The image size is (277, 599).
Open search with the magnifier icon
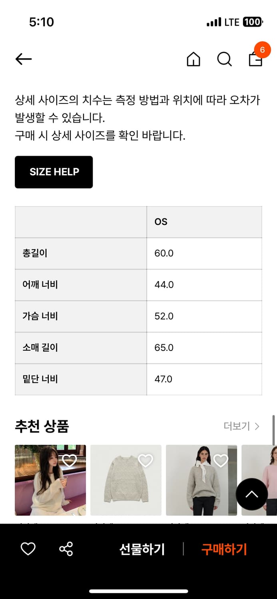(224, 60)
